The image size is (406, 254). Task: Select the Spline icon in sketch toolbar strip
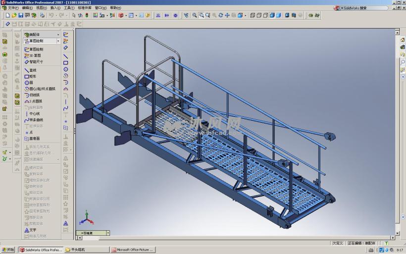coord(66,108)
